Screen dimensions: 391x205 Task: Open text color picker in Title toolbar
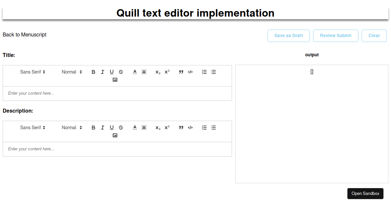(x=135, y=72)
